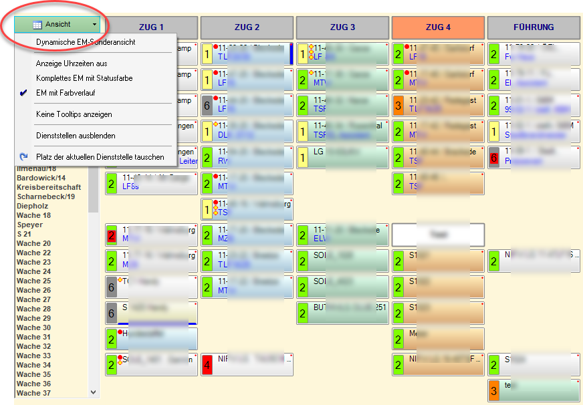Open the ZUG 4 orange column header
Image resolution: width=583 pixels, height=405 pixels.
(x=438, y=27)
